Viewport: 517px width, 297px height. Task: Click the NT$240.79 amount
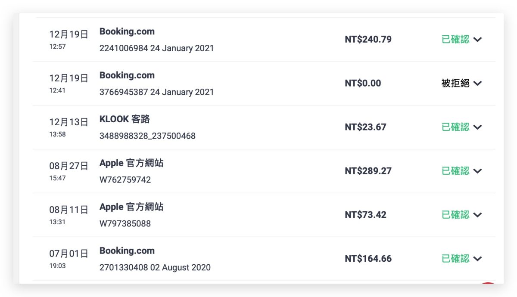(x=368, y=40)
